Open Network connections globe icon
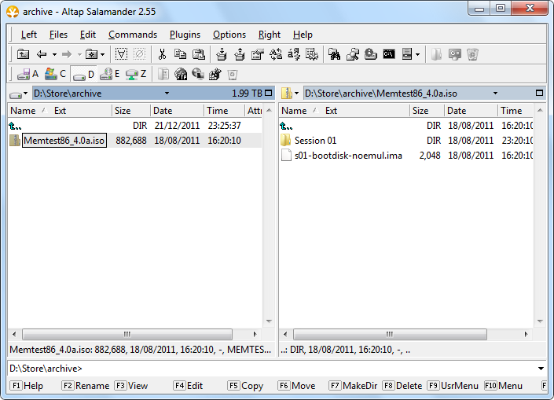The width and height of the screenshot is (554, 400). (198, 74)
